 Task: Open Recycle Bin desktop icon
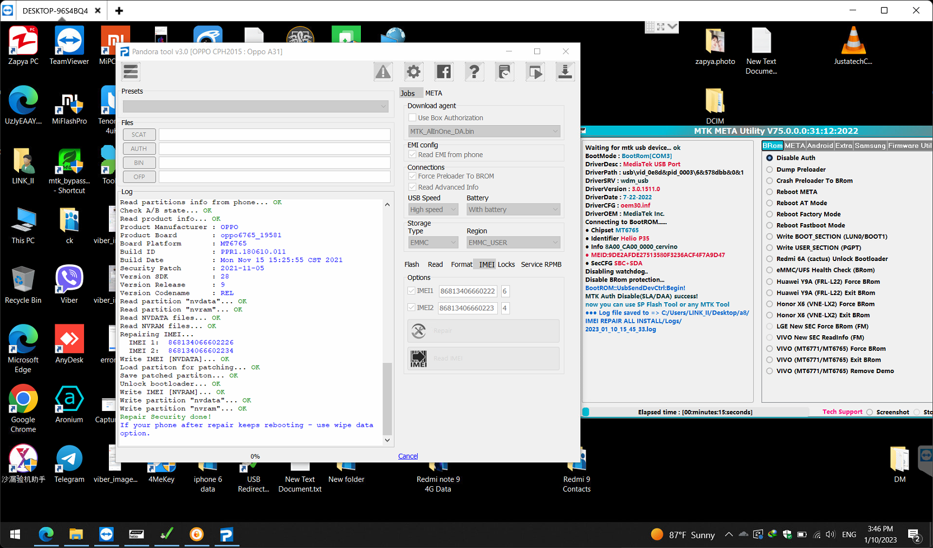click(x=23, y=284)
